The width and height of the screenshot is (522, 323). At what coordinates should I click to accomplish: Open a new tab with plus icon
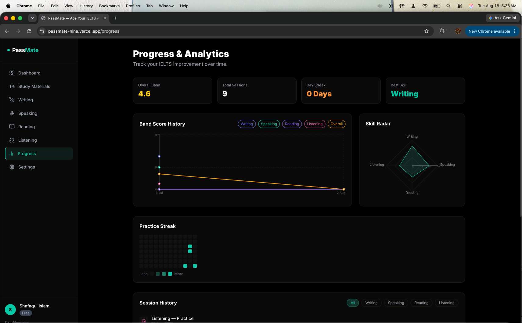(115, 18)
